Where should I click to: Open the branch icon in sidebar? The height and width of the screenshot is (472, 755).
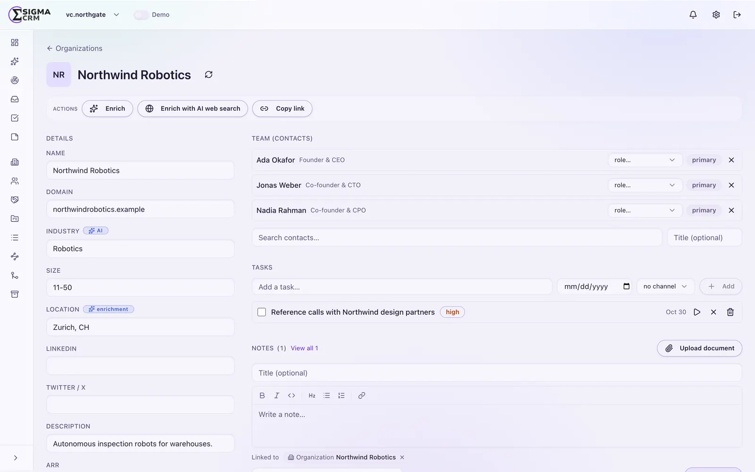point(15,275)
